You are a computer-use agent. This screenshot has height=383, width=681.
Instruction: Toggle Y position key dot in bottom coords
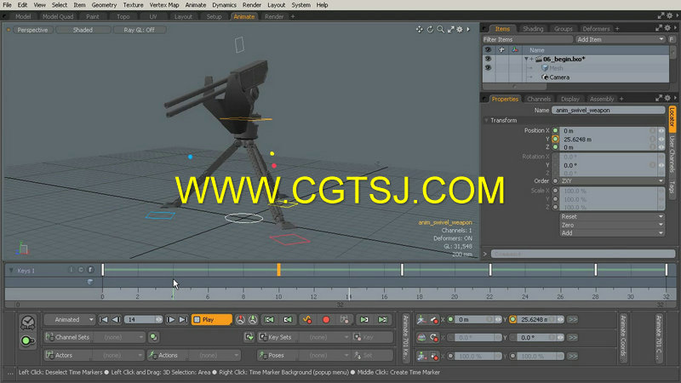tap(513, 320)
